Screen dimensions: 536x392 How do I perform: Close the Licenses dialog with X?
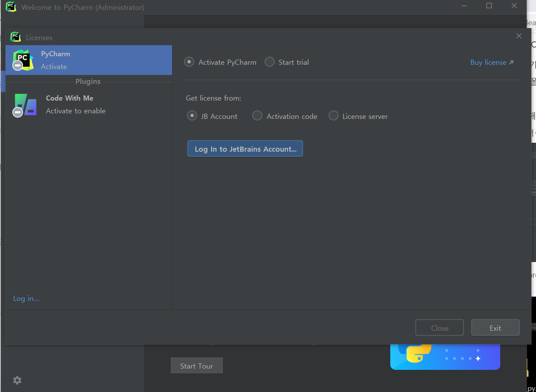pyautogui.click(x=519, y=36)
